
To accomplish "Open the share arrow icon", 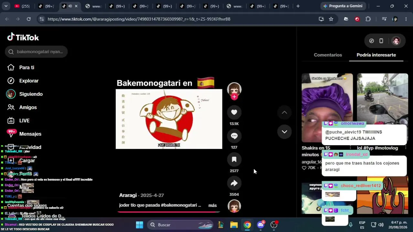I will (x=234, y=183).
